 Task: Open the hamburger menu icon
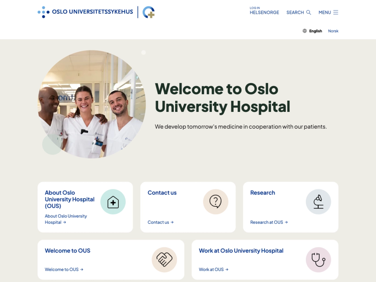click(x=336, y=12)
